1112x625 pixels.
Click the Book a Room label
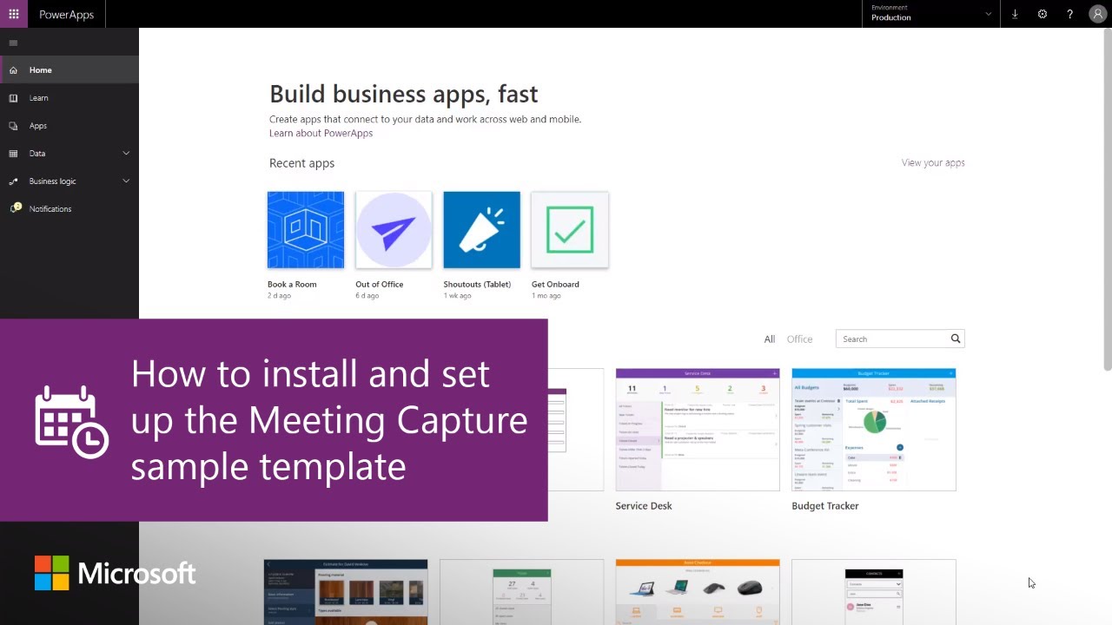pyautogui.click(x=292, y=284)
